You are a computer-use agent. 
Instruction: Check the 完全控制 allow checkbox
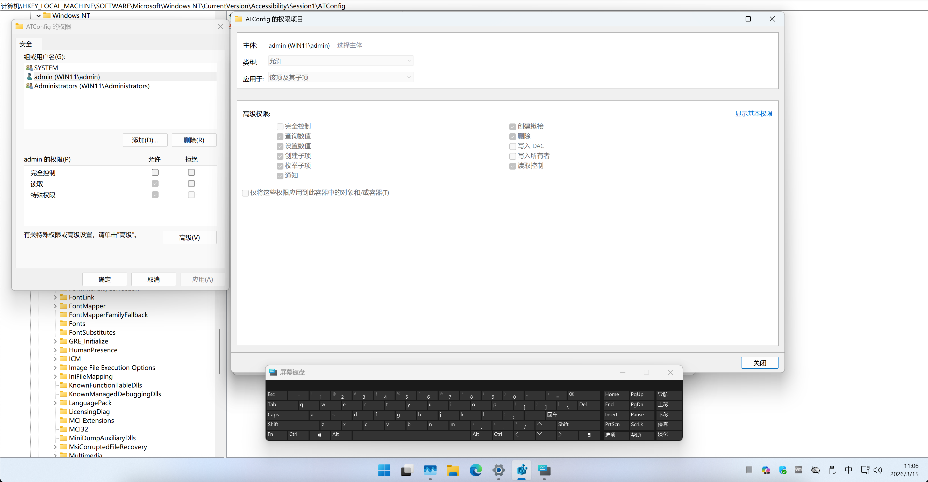coord(155,172)
